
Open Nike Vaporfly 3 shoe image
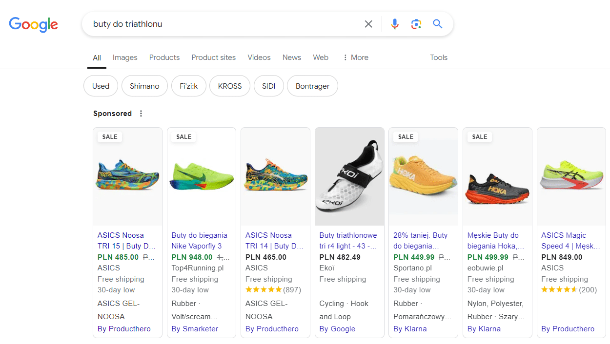click(202, 176)
